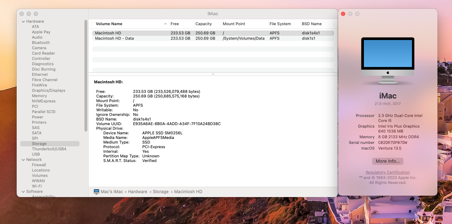Select Thunderbolt/USB4 in the sidebar
Image resolution: width=452 pixels, height=224 pixels.
(49, 149)
